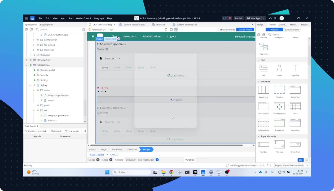Collapse the ReleaseVideo module node
This screenshot has width=334, height=191.
click(x=27, y=65)
